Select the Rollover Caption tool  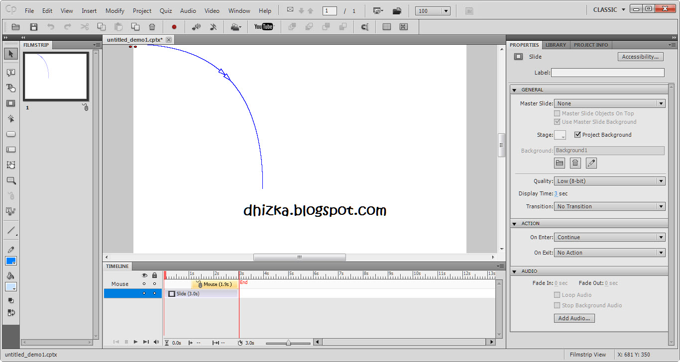coord(11,88)
